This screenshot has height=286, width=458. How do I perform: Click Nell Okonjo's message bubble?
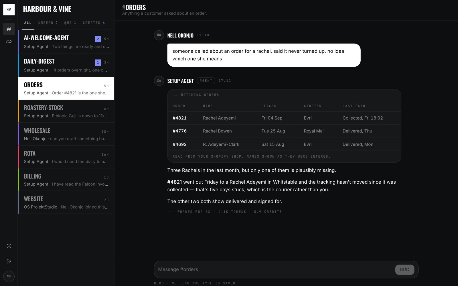[x=264, y=55]
